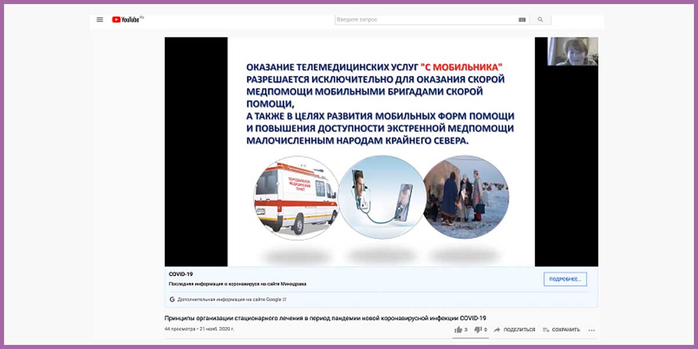Open the three-dot more actions menu
The width and height of the screenshot is (698, 349).
592,330
